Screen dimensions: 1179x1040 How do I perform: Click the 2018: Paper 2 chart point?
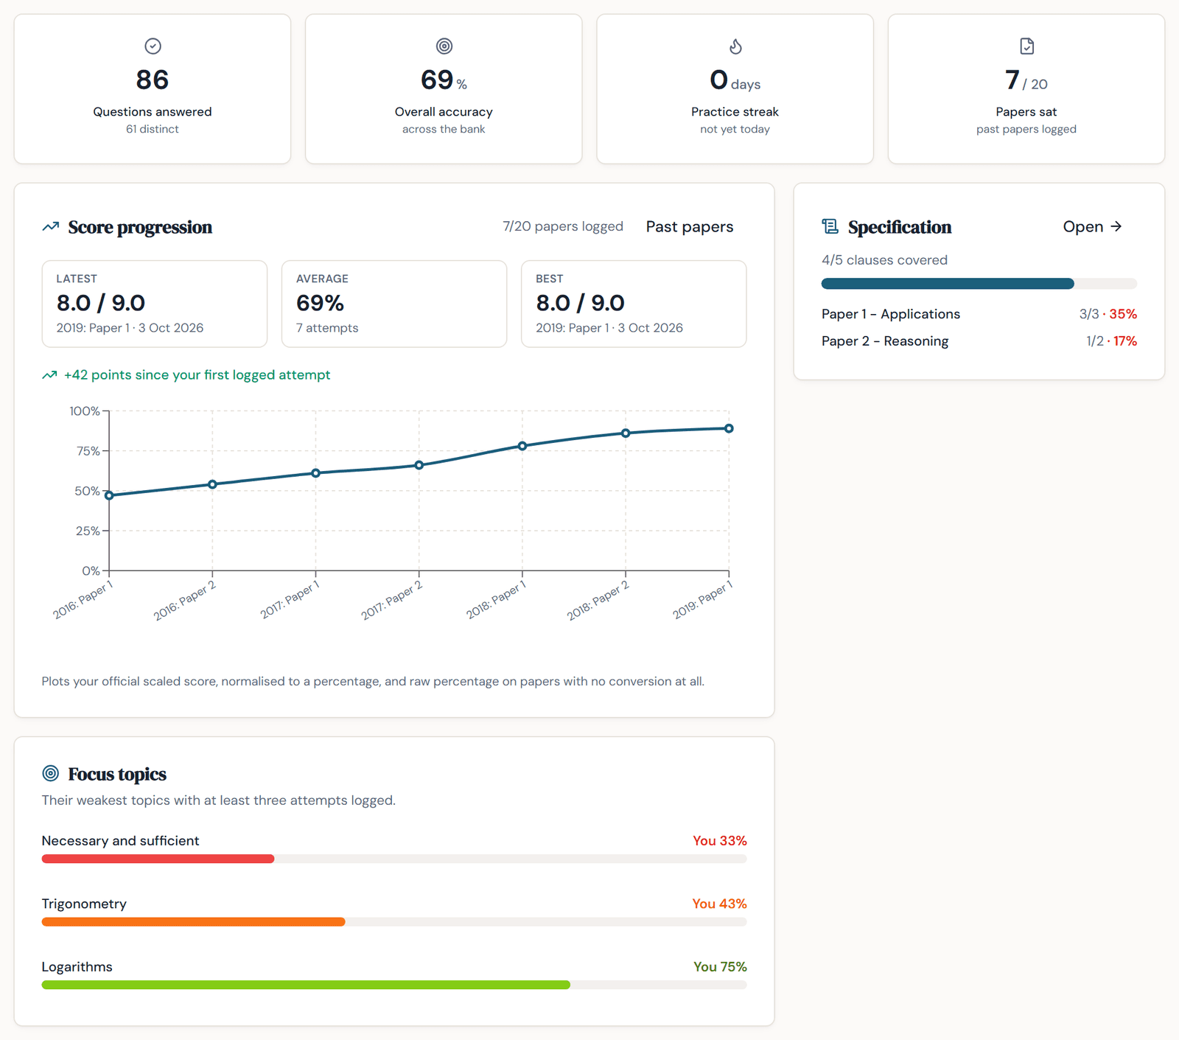tap(626, 433)
